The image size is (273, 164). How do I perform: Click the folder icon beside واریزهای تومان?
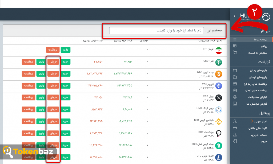click(x=235, y=77)
